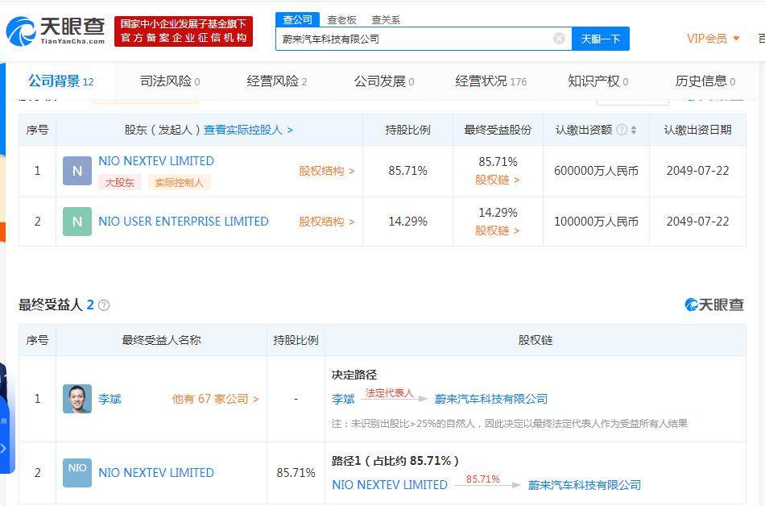
Task: Open the 司法风险 tab
Action: tap(170, 81)
